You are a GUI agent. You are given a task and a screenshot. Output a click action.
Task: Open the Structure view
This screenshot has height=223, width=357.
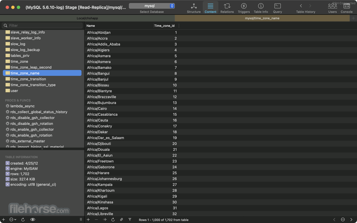pyautogui.click(x=194, y=8)
